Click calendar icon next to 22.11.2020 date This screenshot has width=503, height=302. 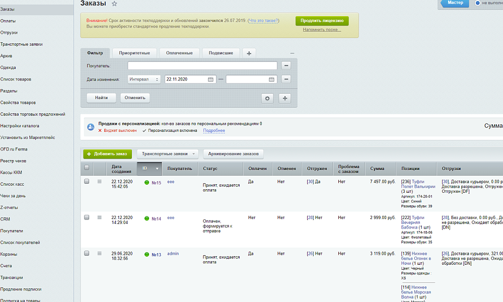coord(210,80)
